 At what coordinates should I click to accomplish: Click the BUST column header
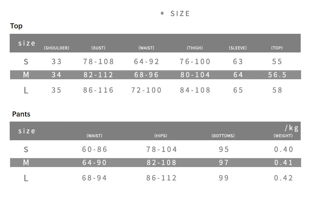tap(98, 48)
